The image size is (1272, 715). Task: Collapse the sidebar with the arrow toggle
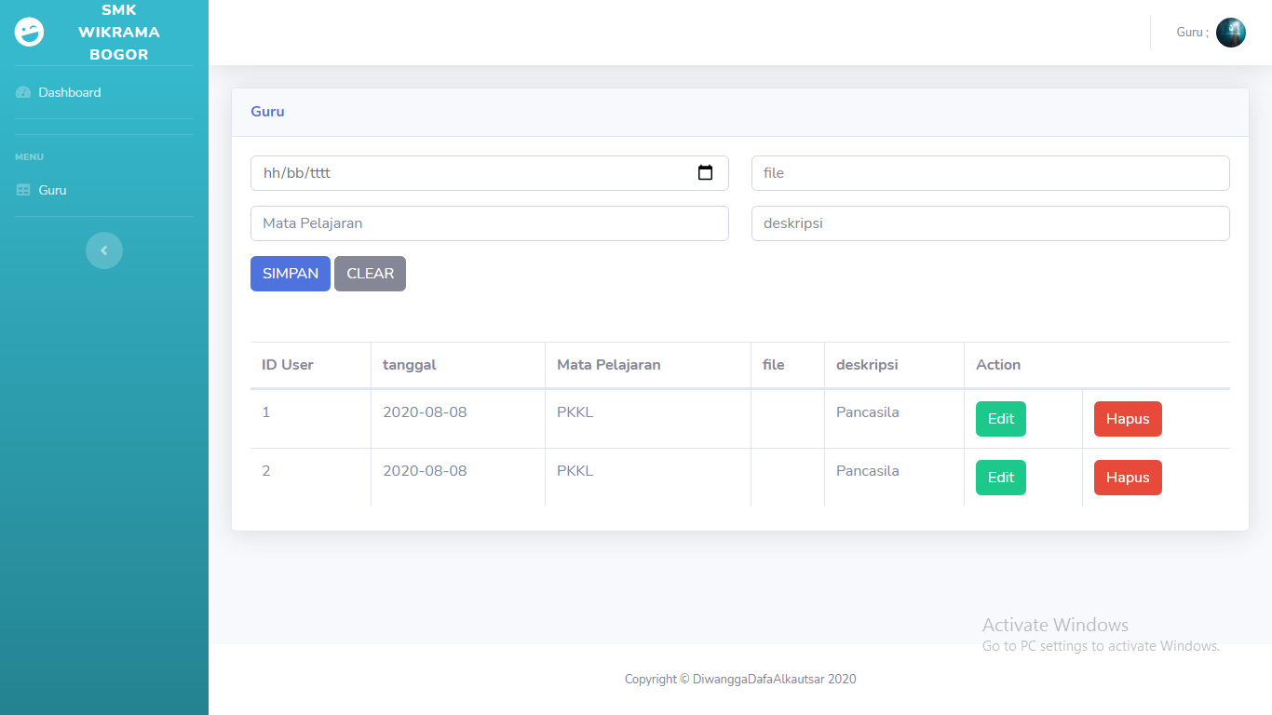pyautogui.click(x=104, y=250)
